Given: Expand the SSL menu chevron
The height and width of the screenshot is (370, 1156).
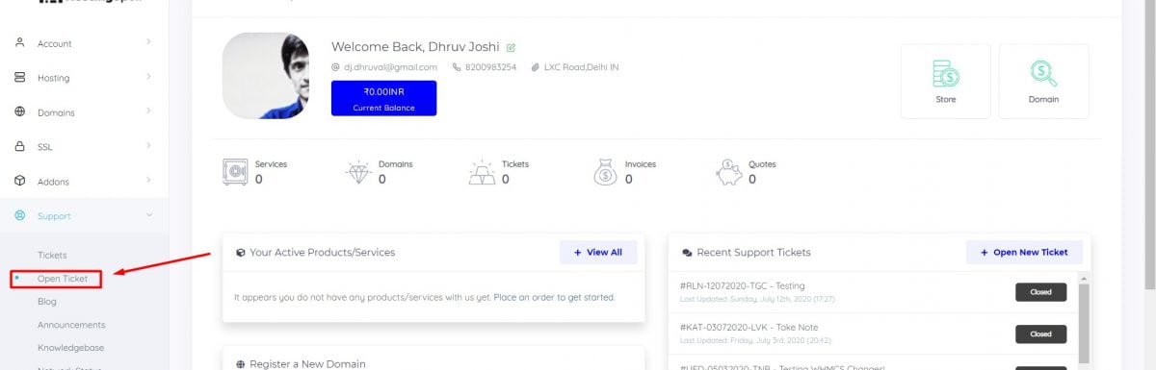Looking at the screenshot, I should (x=148, y=146).
